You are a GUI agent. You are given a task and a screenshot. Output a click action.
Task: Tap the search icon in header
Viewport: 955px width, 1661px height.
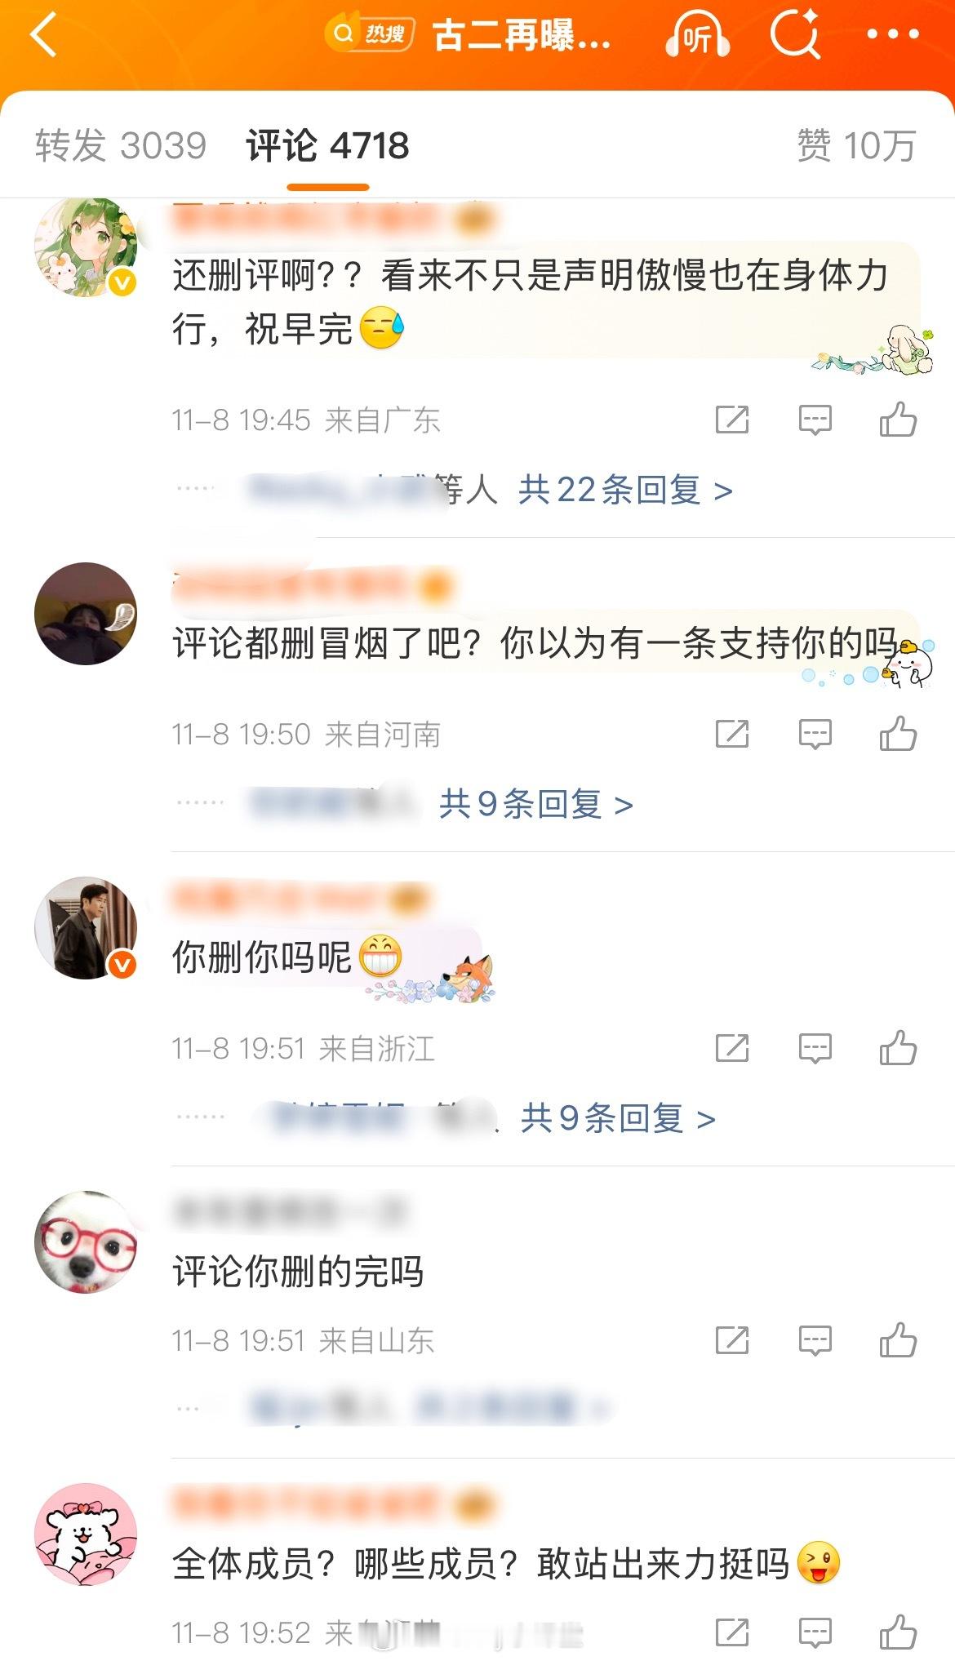[x=795, y=34]
